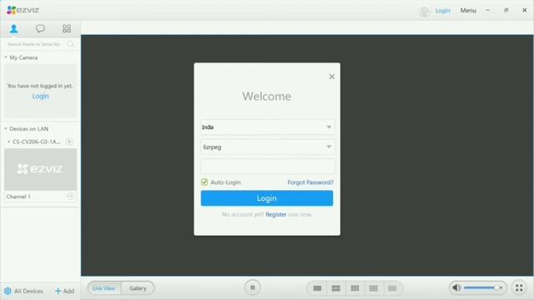Click the All Devices label
The width and height of the screenshot is (534, 300).
pos(28,291)
